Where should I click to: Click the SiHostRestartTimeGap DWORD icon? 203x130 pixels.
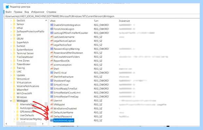tap(52, 97)
